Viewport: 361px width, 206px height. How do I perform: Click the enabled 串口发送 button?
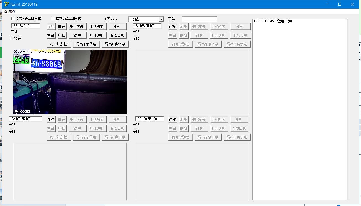point(76,26)
